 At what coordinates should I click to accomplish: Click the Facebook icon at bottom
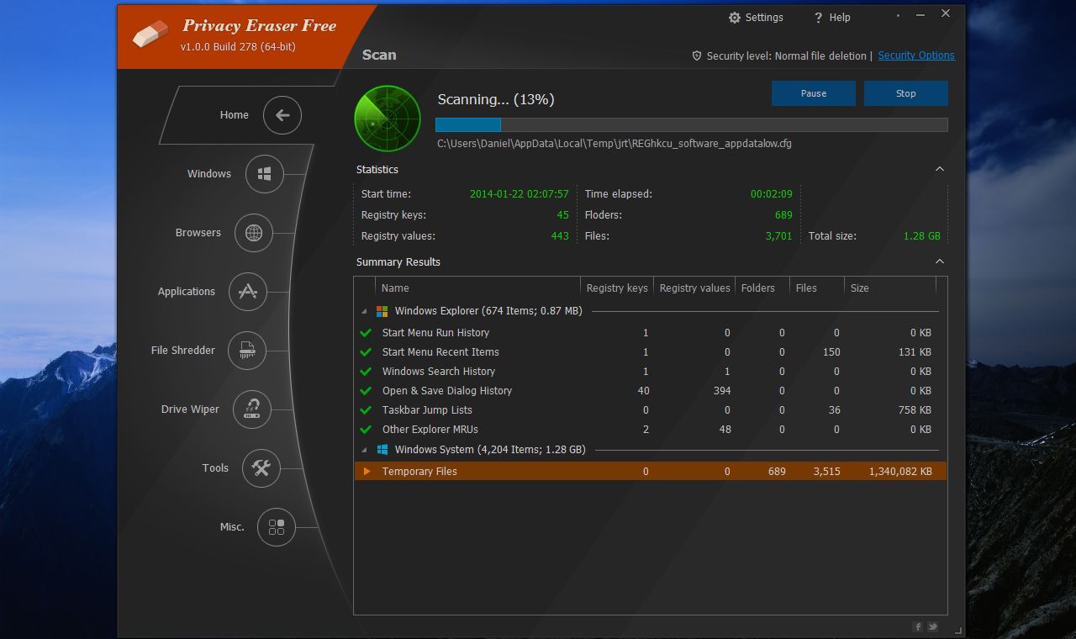(x=917, y=626)
